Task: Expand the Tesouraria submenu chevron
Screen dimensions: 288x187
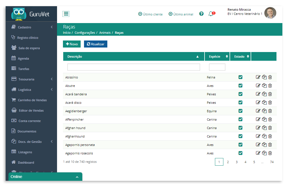Action: [52, 79]
